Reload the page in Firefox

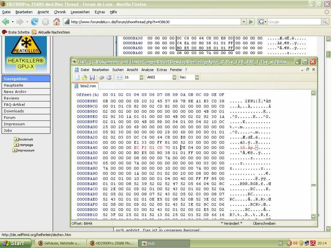tap(35, 22)
